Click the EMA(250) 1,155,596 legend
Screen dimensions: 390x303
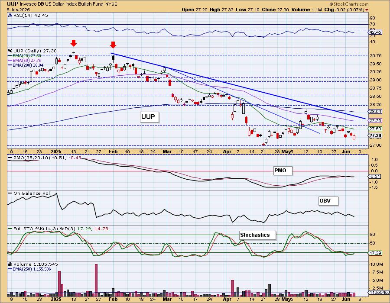click(29, 269)
